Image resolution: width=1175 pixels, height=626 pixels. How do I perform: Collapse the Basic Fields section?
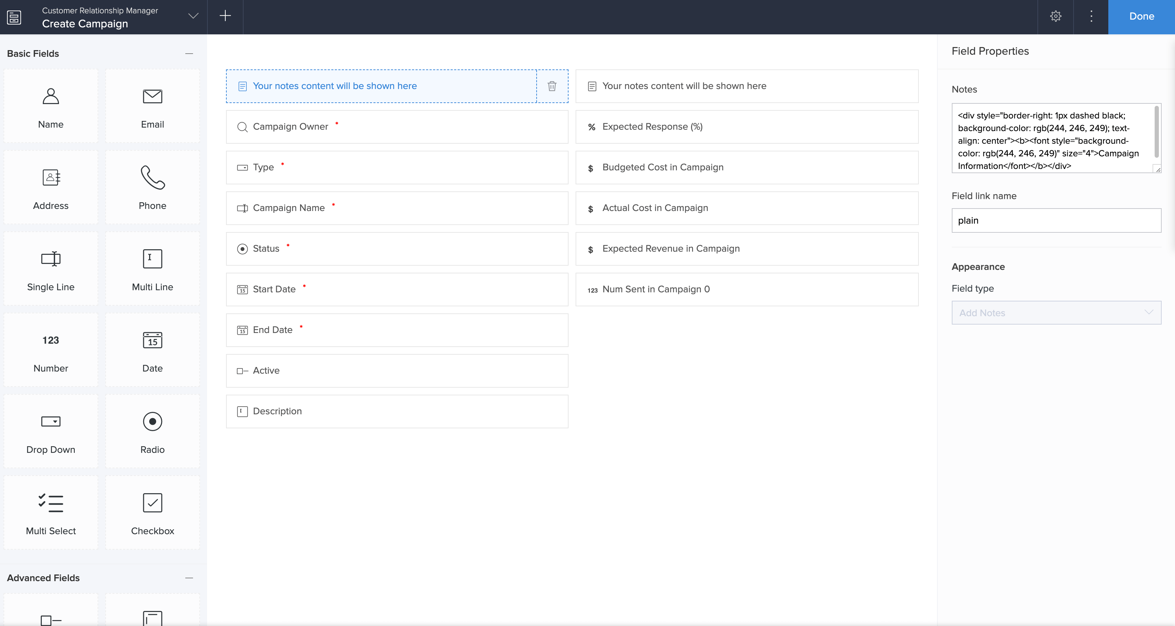tap(189, 54)
